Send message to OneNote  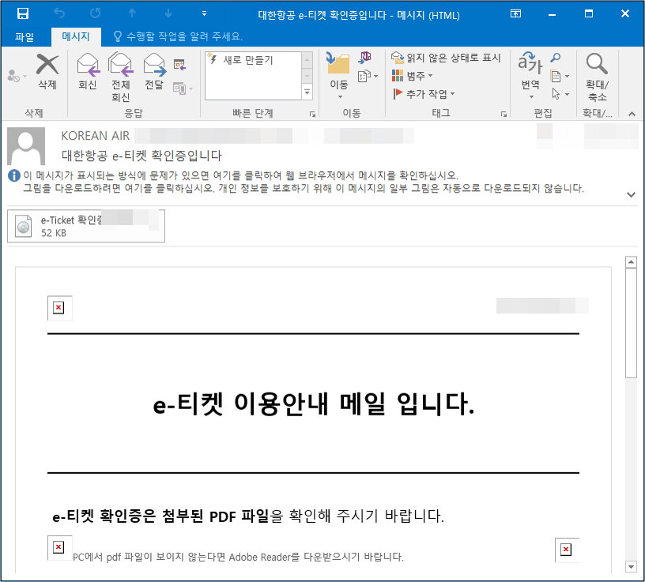[x=364, y=58]
